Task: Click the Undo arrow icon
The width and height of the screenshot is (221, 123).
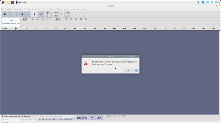Action: [65, 16]
